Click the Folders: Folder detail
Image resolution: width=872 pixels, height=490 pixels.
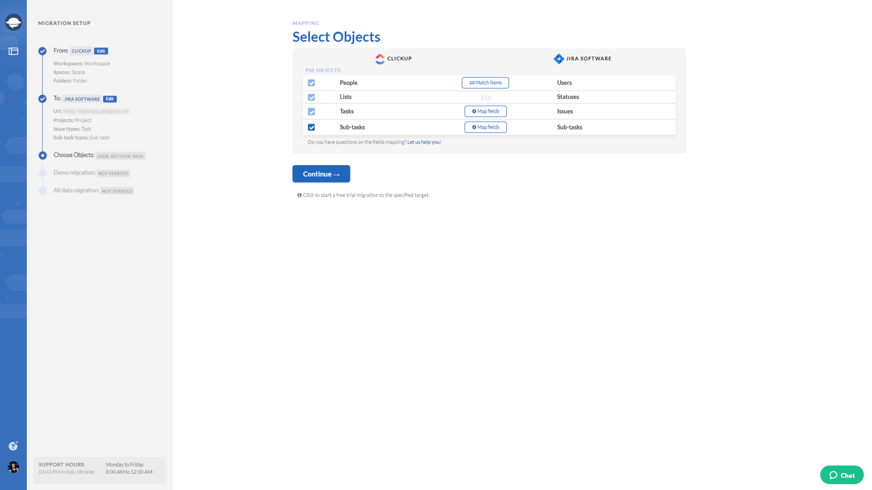[x=70, y=81]
